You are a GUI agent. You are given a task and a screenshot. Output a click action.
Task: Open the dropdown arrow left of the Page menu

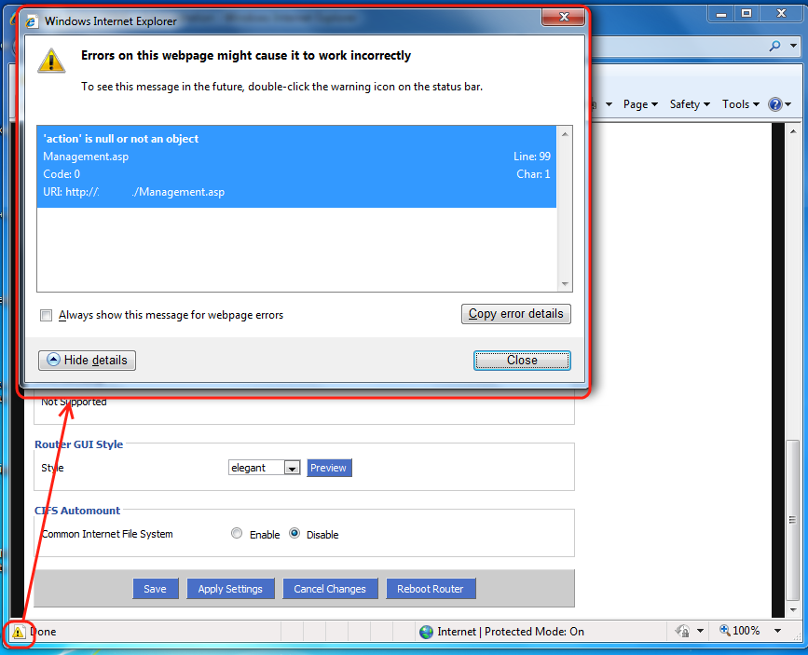click(609, 104)
